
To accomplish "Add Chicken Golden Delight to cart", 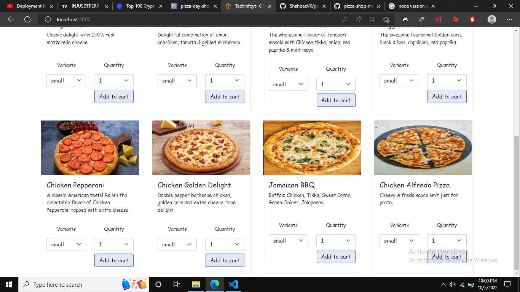I will click(x=225, y=260).
